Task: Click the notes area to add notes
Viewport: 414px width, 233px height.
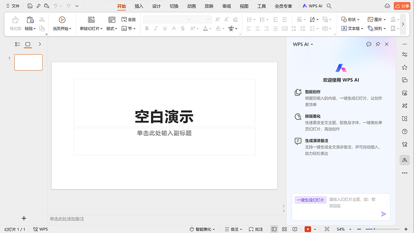Action: (166, 219)
